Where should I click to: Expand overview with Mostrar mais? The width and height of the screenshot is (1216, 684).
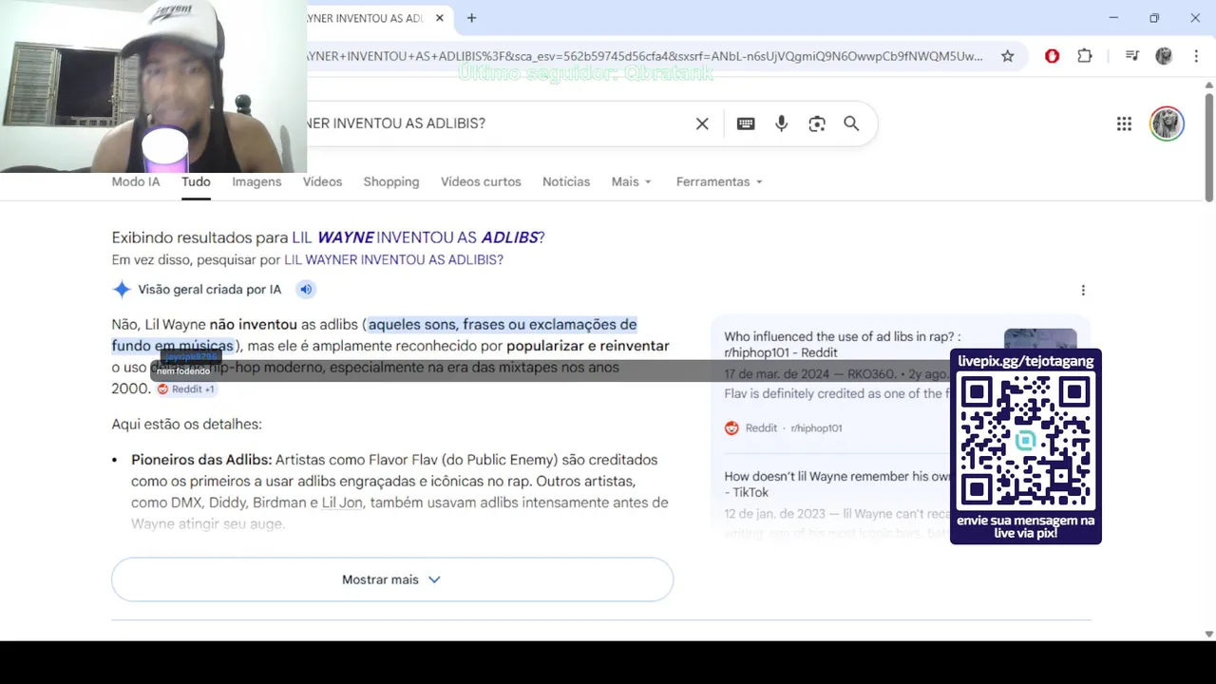392,579
